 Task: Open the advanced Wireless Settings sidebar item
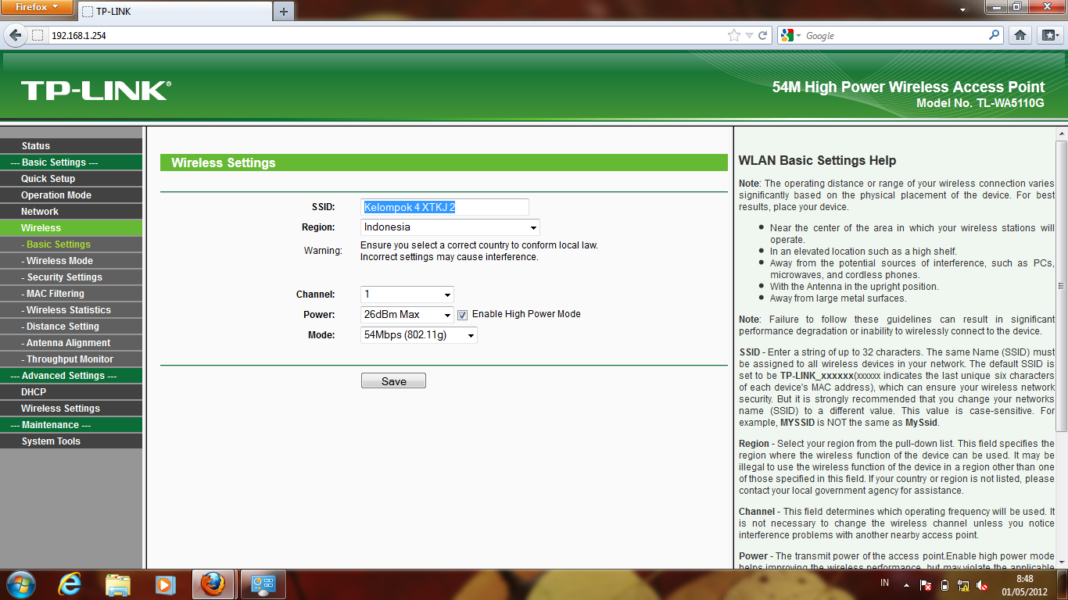click(71, 409)
